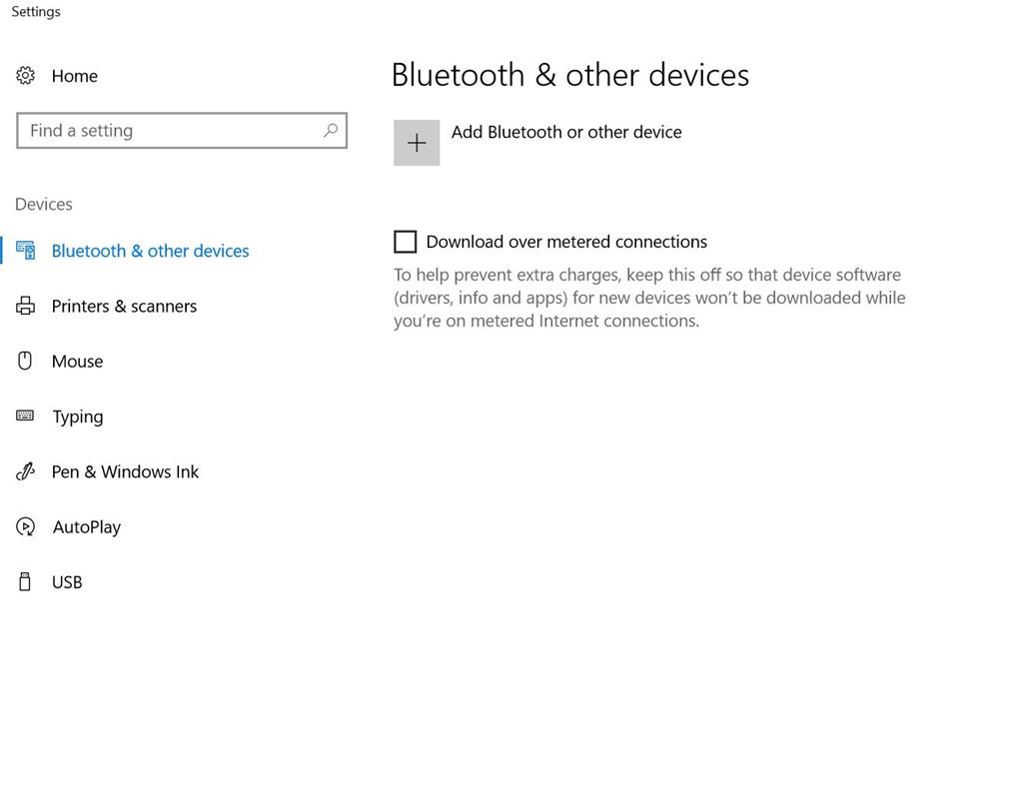
Task: Open Printers & scanners page
Action: click(124, 306)
